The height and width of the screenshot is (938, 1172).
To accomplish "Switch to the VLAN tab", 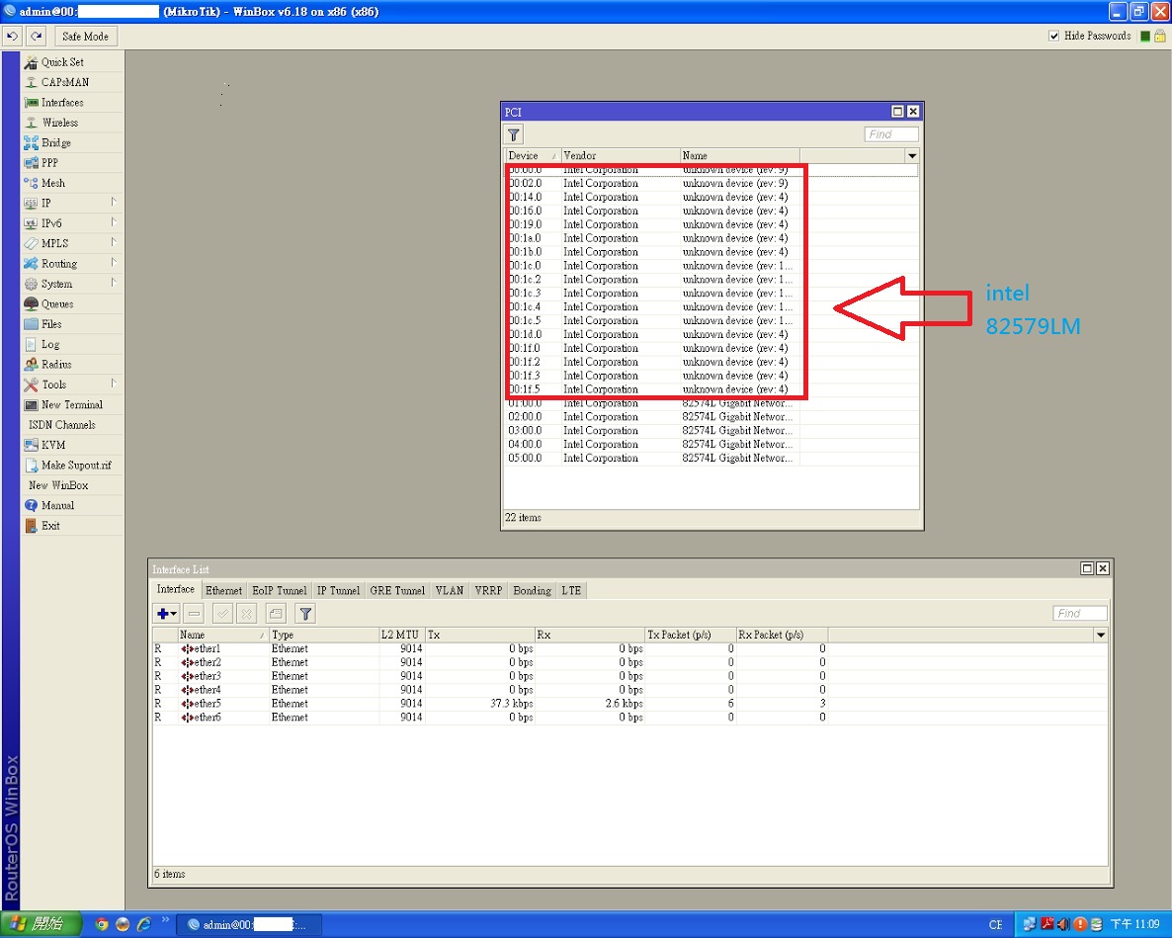I will click(450, 590).
